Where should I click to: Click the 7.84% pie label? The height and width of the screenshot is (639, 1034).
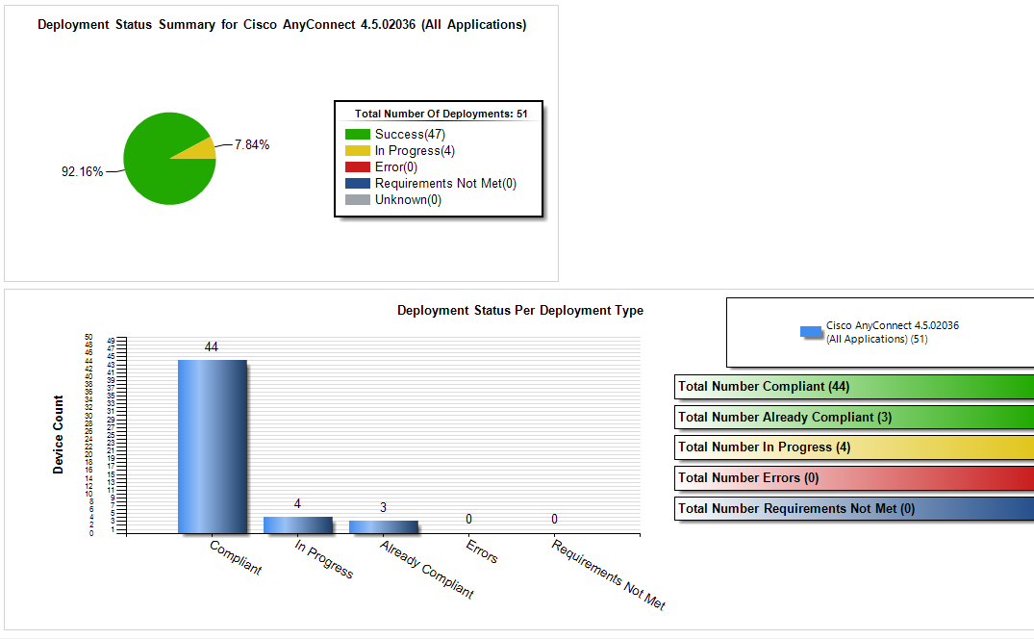point(252,144)
